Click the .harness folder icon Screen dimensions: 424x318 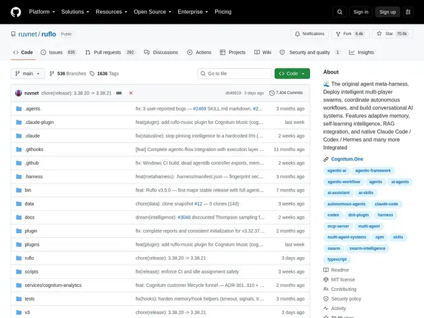pos(19,177)
